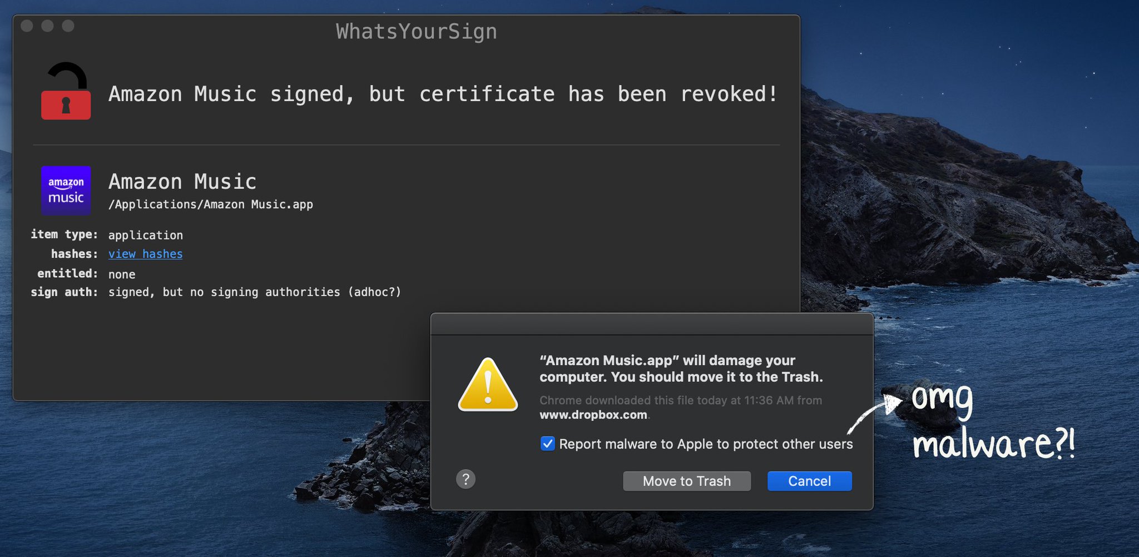This screenshot has width=1139, height=557.
Task: Click the will damage your computer warning
Action: pyautogui.click(x=681, y=369)
